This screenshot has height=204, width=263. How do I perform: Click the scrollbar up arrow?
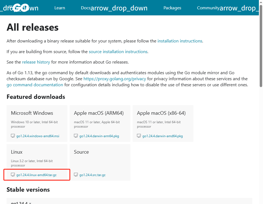pyautogui.click(x=261, y=2)
